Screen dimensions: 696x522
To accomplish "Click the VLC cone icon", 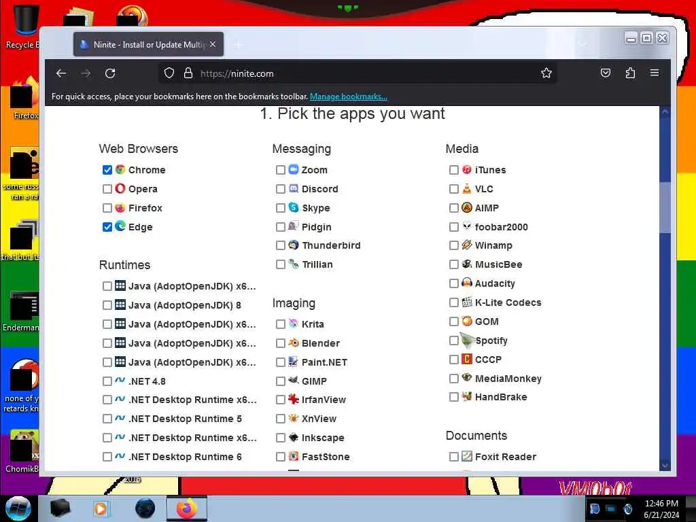I will [x=466, y=188].
